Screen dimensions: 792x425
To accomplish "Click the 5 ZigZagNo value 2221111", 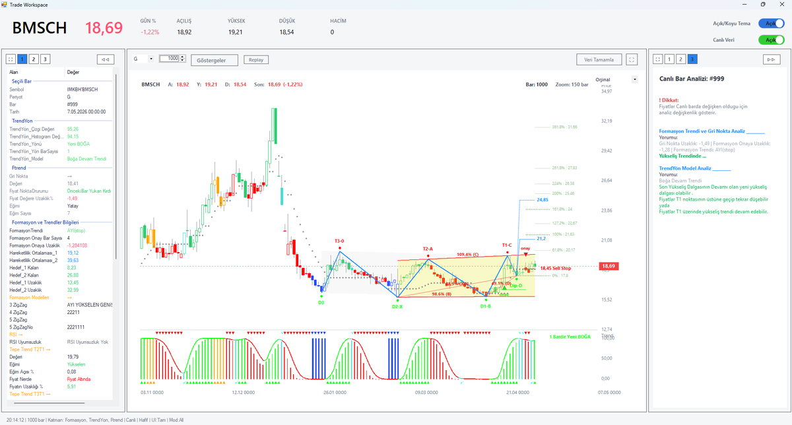I will coord(75,327).
